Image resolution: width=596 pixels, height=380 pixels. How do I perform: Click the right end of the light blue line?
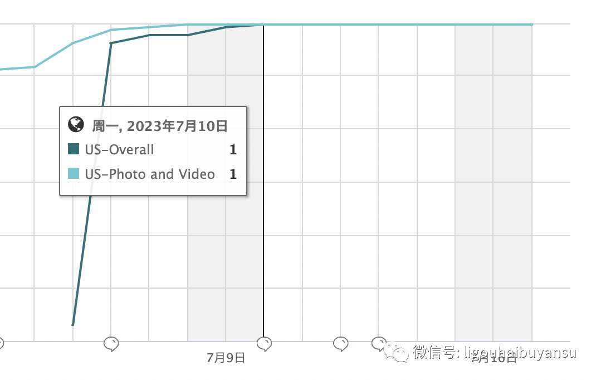point(532,25)
